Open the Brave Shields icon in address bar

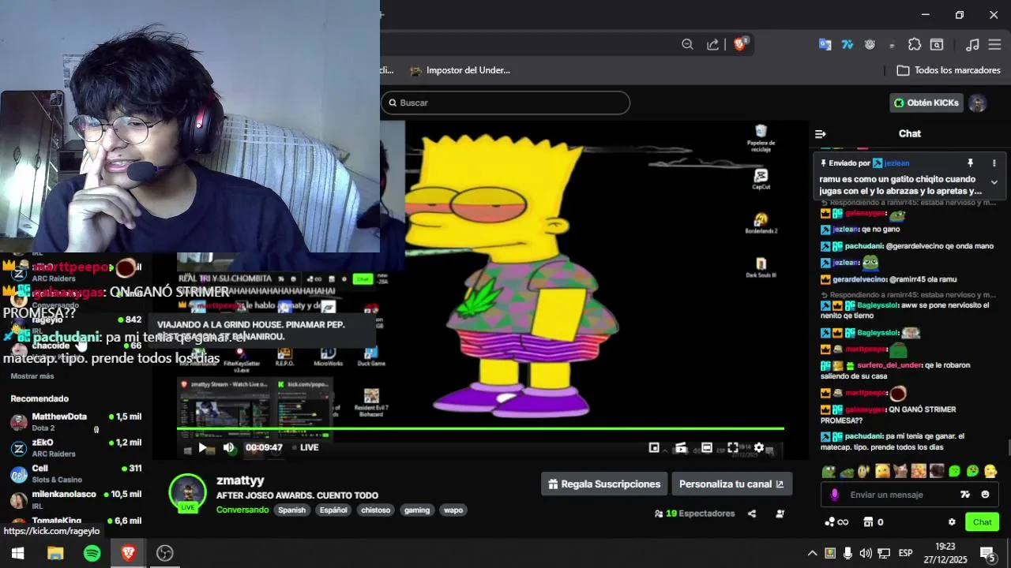[x=740, y=44]
